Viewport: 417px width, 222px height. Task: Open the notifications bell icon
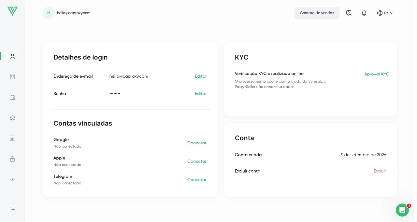pos(364,13)
